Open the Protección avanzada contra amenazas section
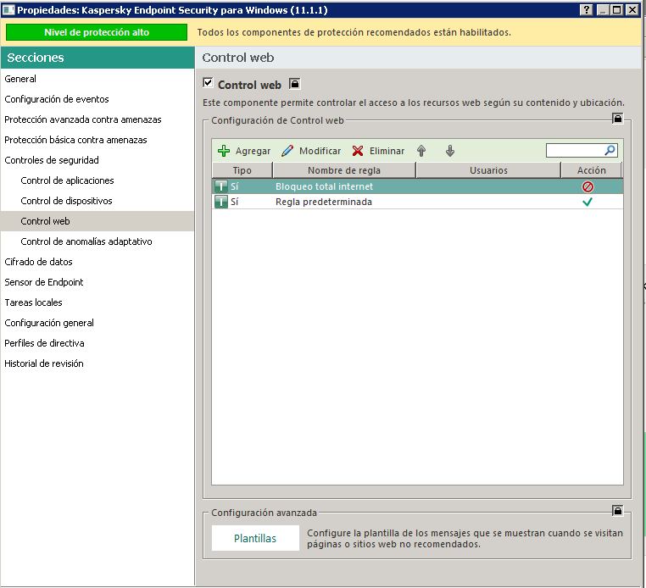The image size is (646, 588). pos(83,119)
